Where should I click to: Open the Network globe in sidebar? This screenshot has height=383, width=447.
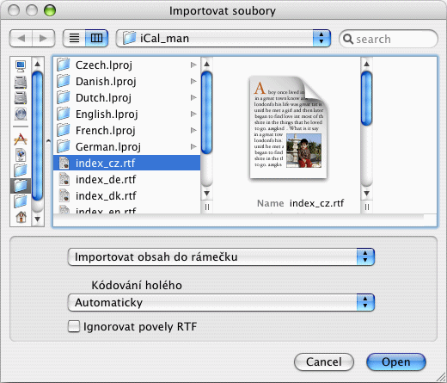(x=21, y=114)
